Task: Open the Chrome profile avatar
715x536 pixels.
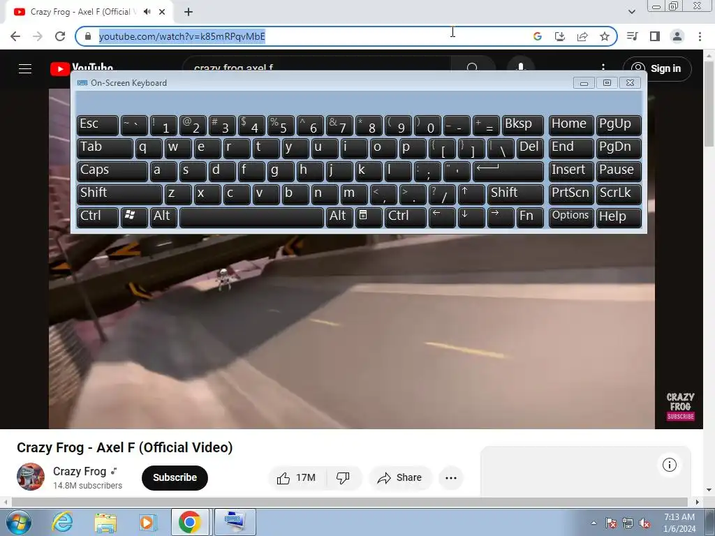Action: tap(677, 36)
